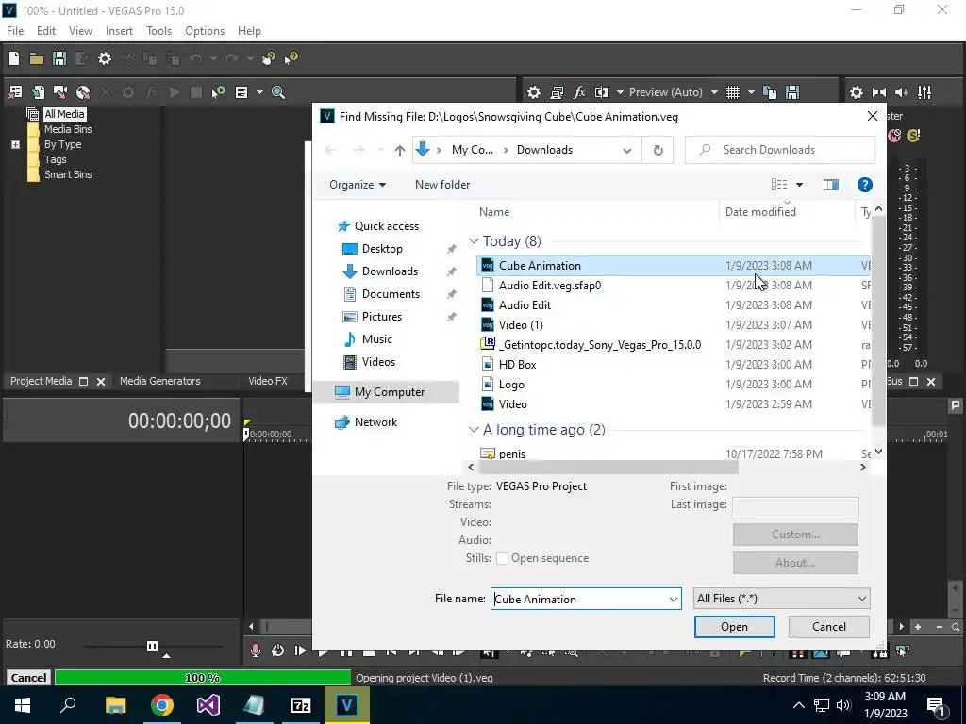Click the Capture Video icon

[x=60, y=92]
